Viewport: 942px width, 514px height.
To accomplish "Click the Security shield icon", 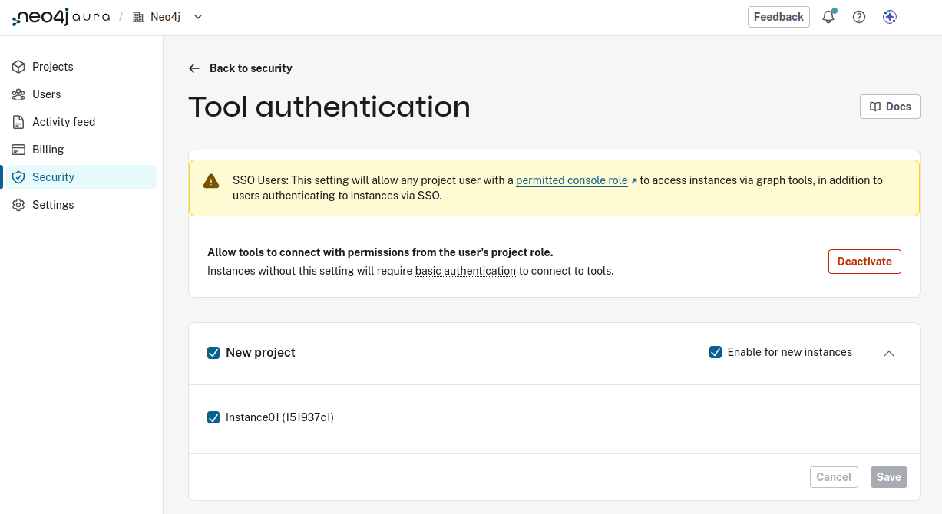I will pos(18,177).
